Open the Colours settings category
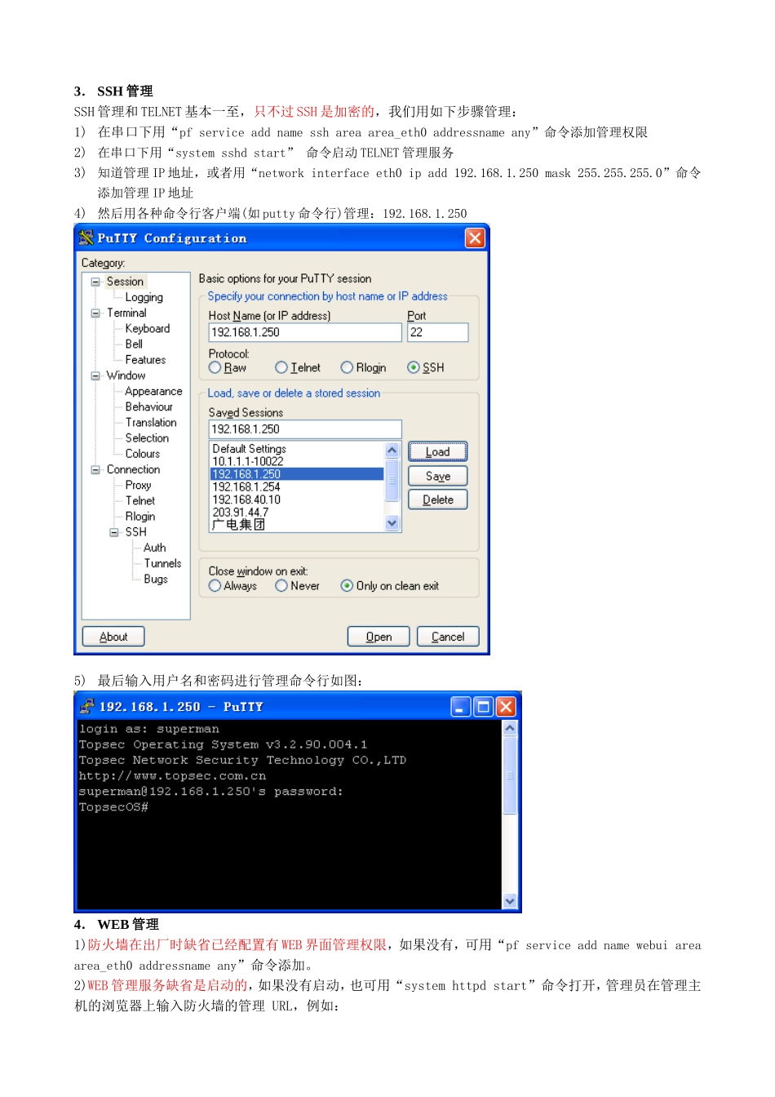Image resolution: width=775 pixels, height=1097 pixels. pyautogui.click(x=143, y=454)
